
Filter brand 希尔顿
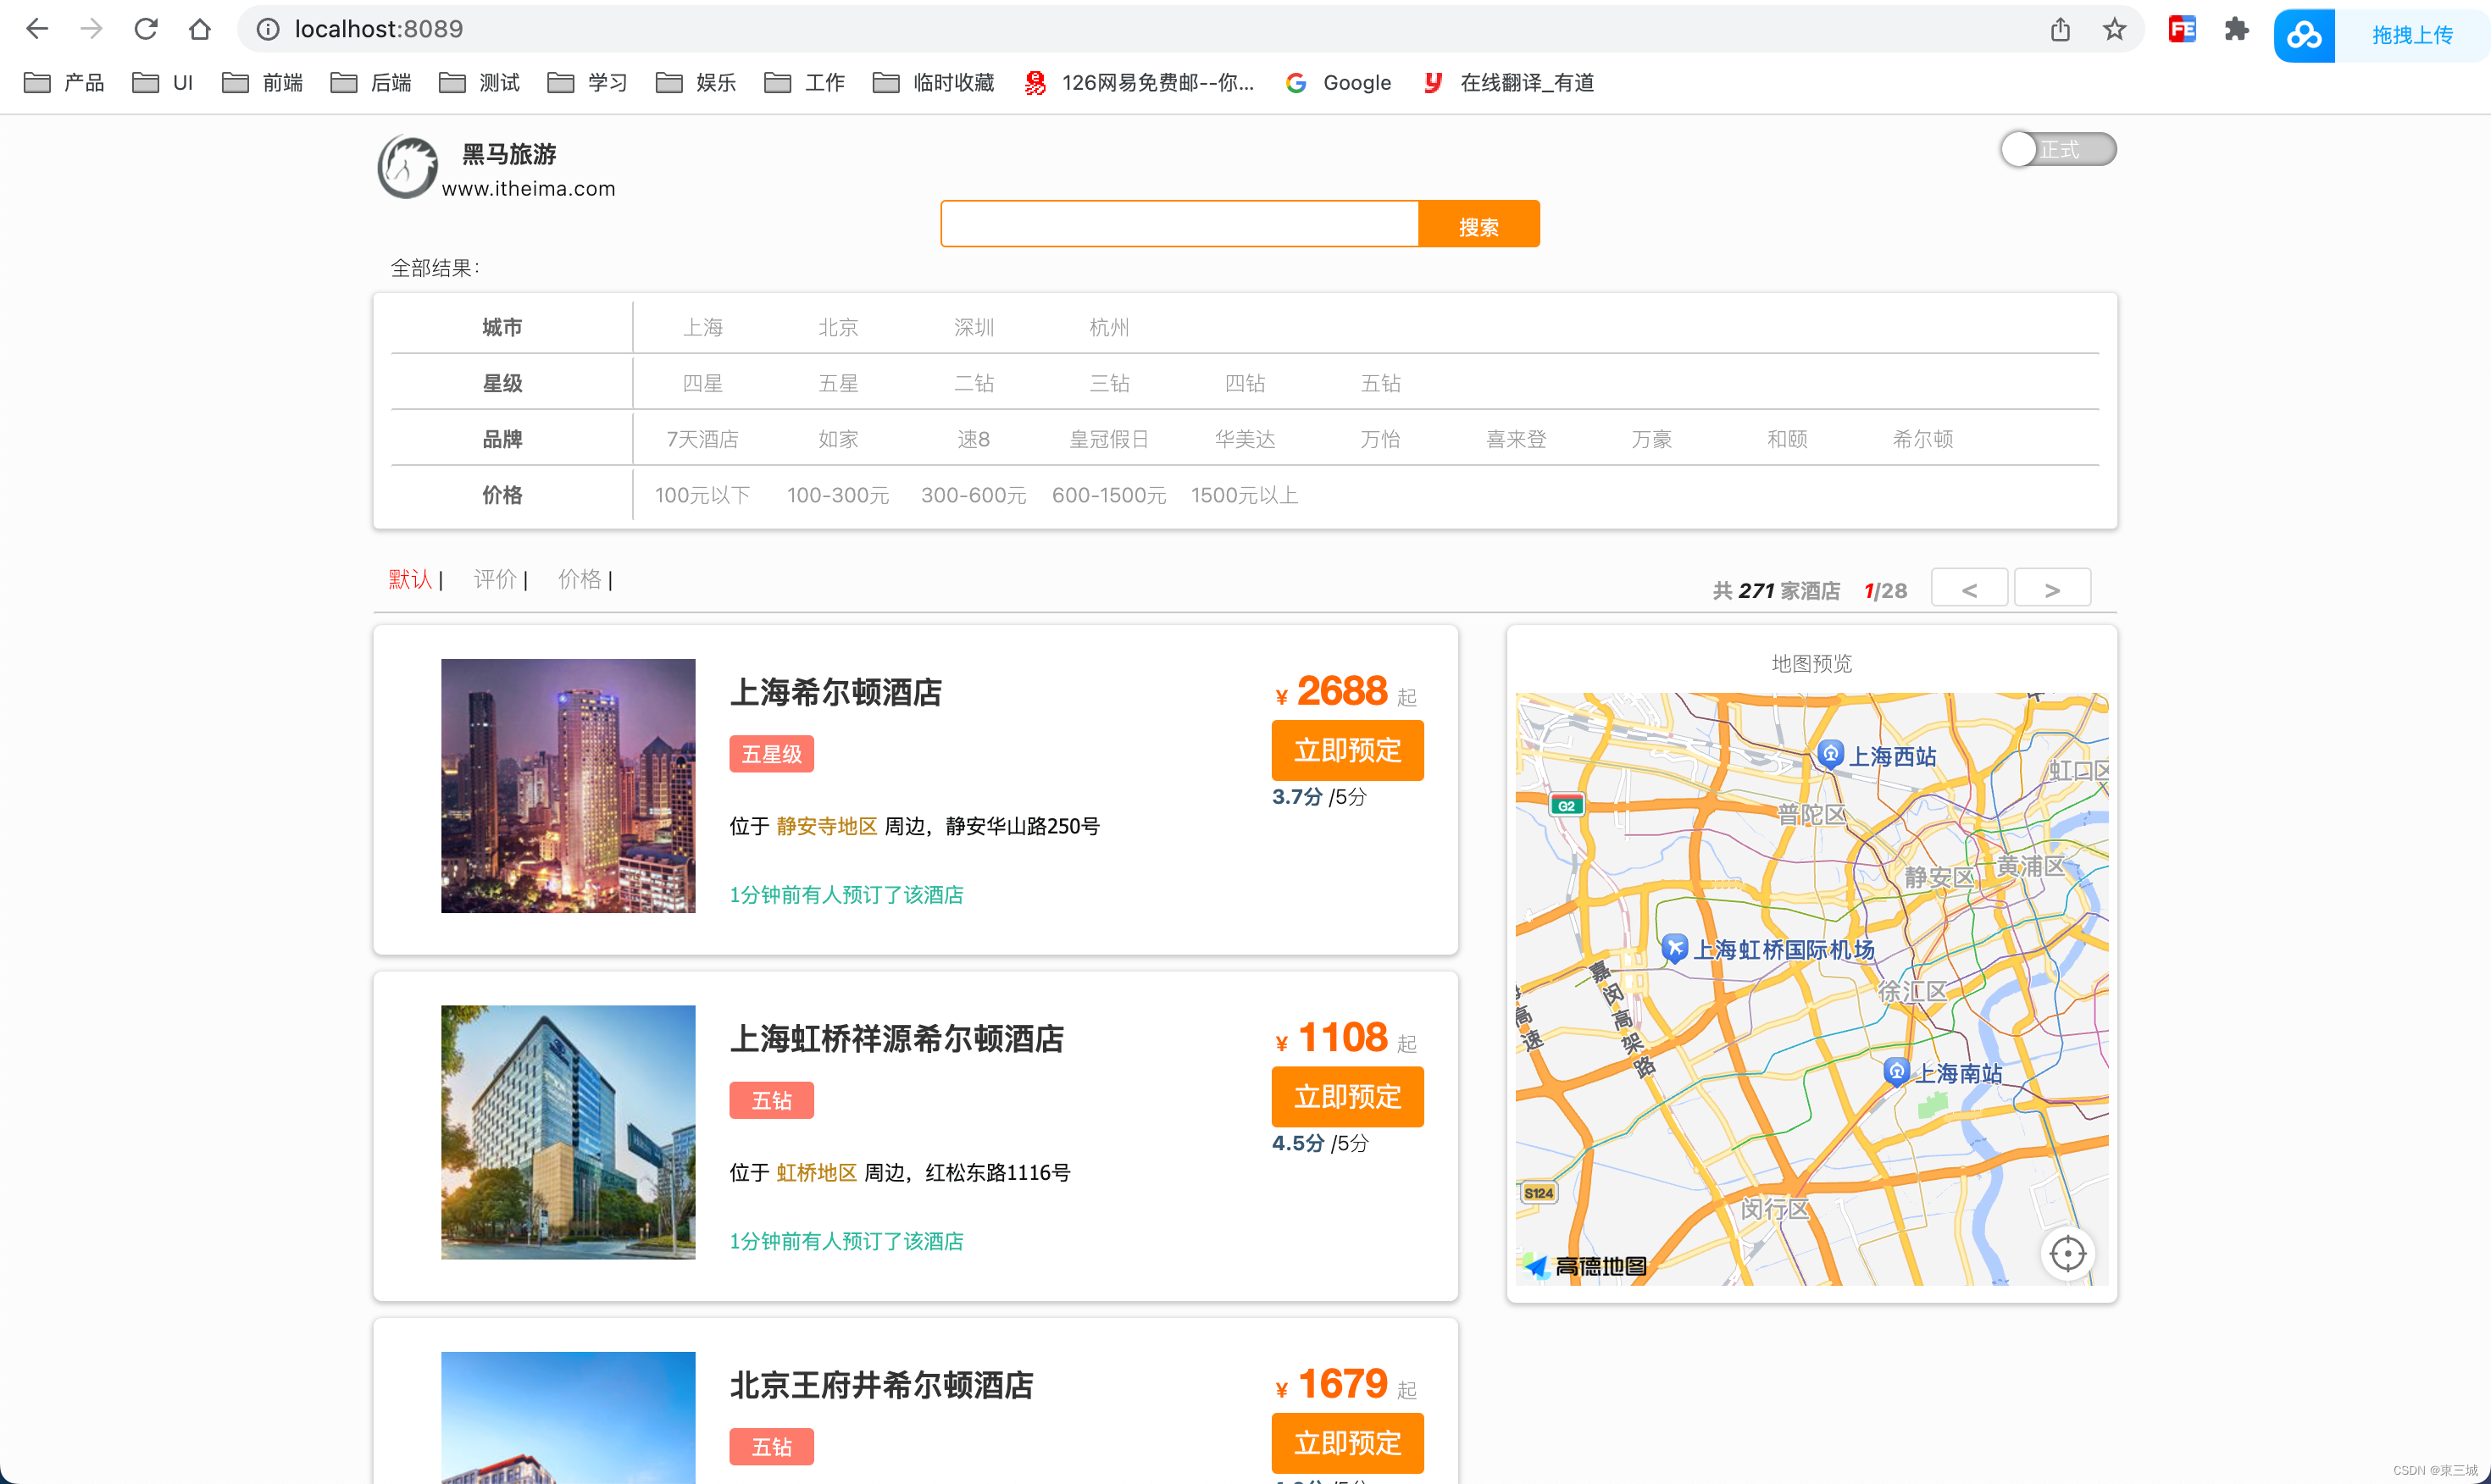(1923, 439)
